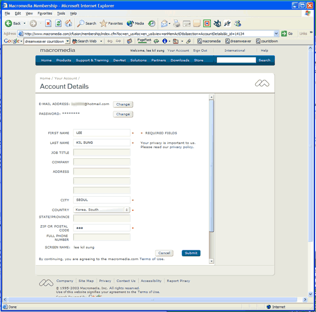Image resolution: width=316 pixels, height=312 pixels.
Task: Click the Back arrow icon
Action: (8, 23)
